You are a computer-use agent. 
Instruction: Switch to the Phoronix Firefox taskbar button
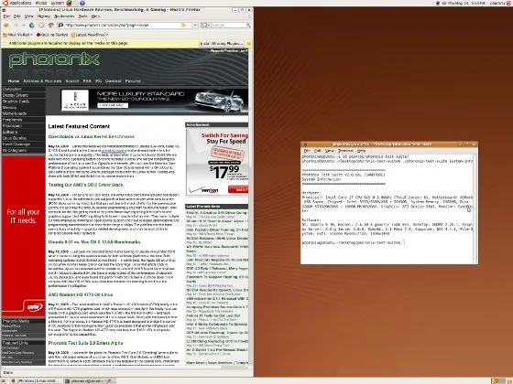click(x=36, y=380)
